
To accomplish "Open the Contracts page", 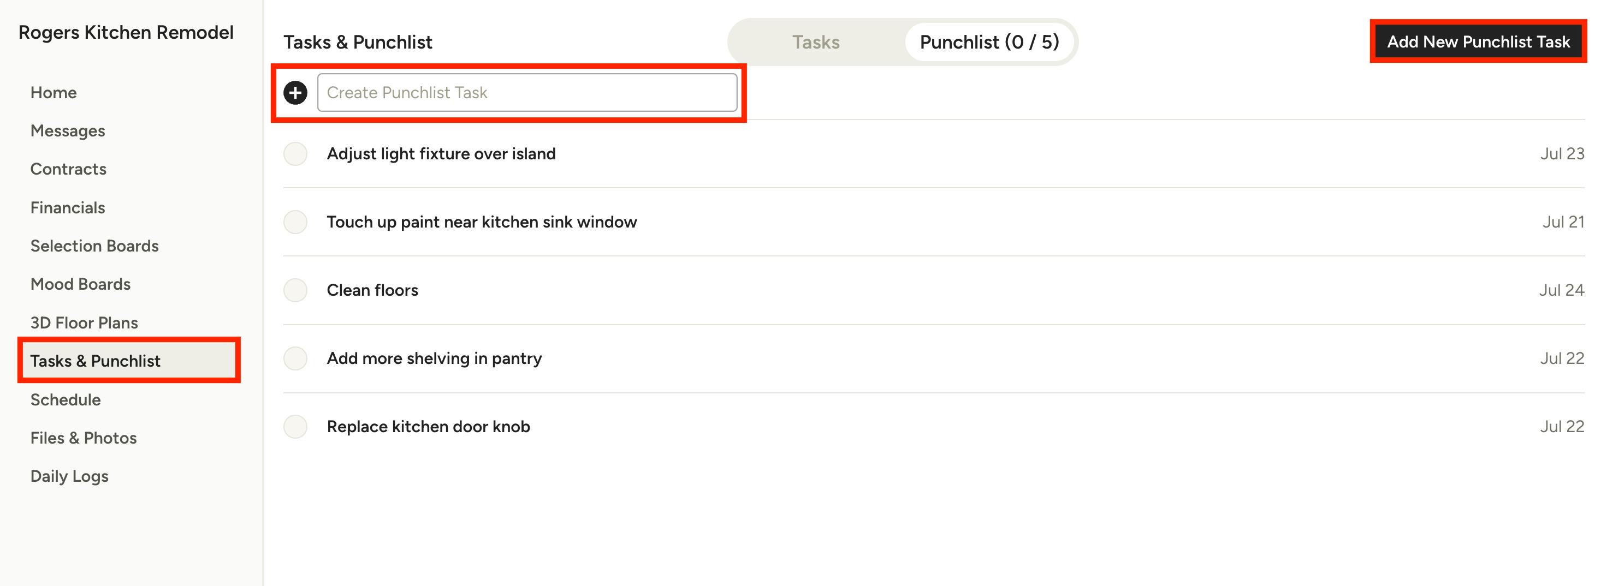I will [68, 170].
